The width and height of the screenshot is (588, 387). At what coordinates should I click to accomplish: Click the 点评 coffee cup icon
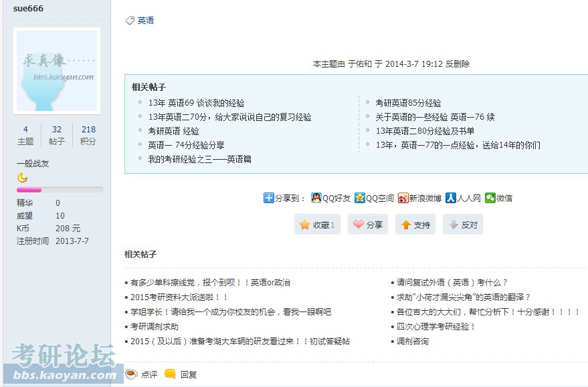132,374
